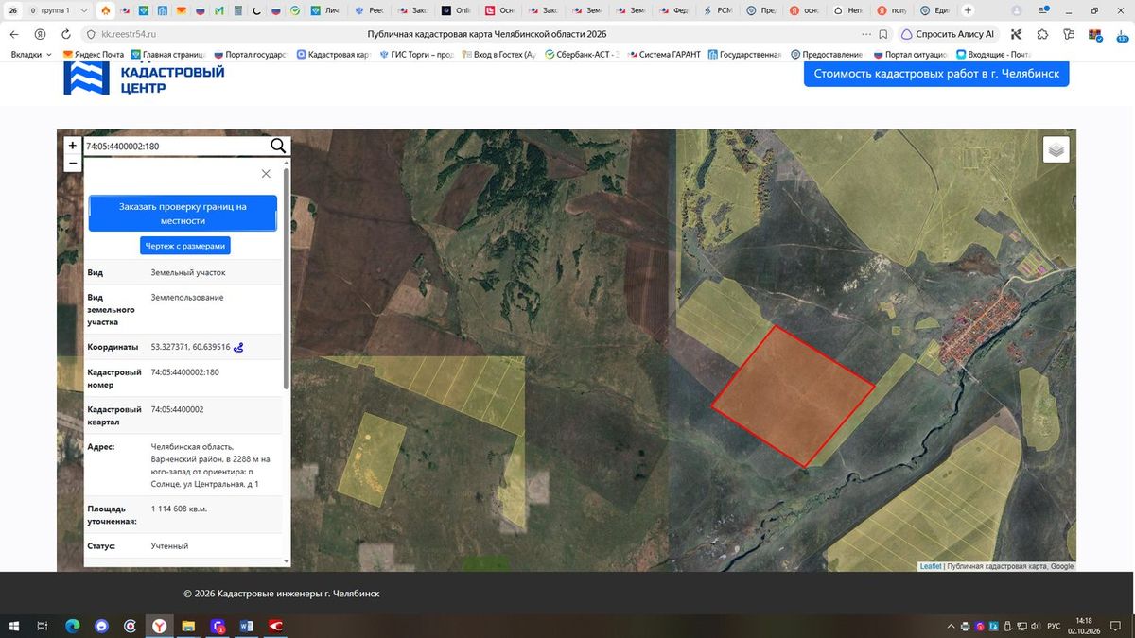Select the red highlighted land parcel on map
Viewport: 1135px width, 638px height.
793,395
